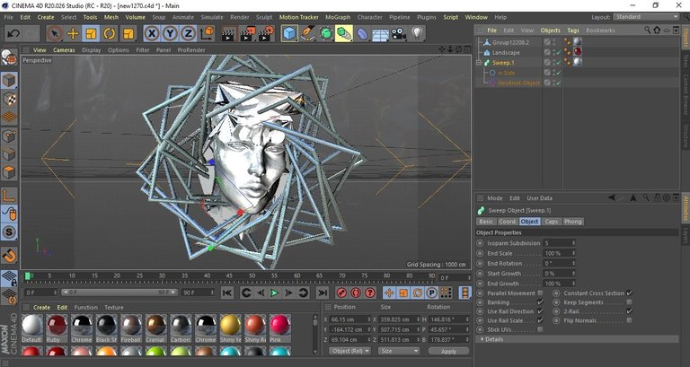Viewport: 690px width, 367px height.
Task: Toggle Banking checkbox
Action: [540, 302]
